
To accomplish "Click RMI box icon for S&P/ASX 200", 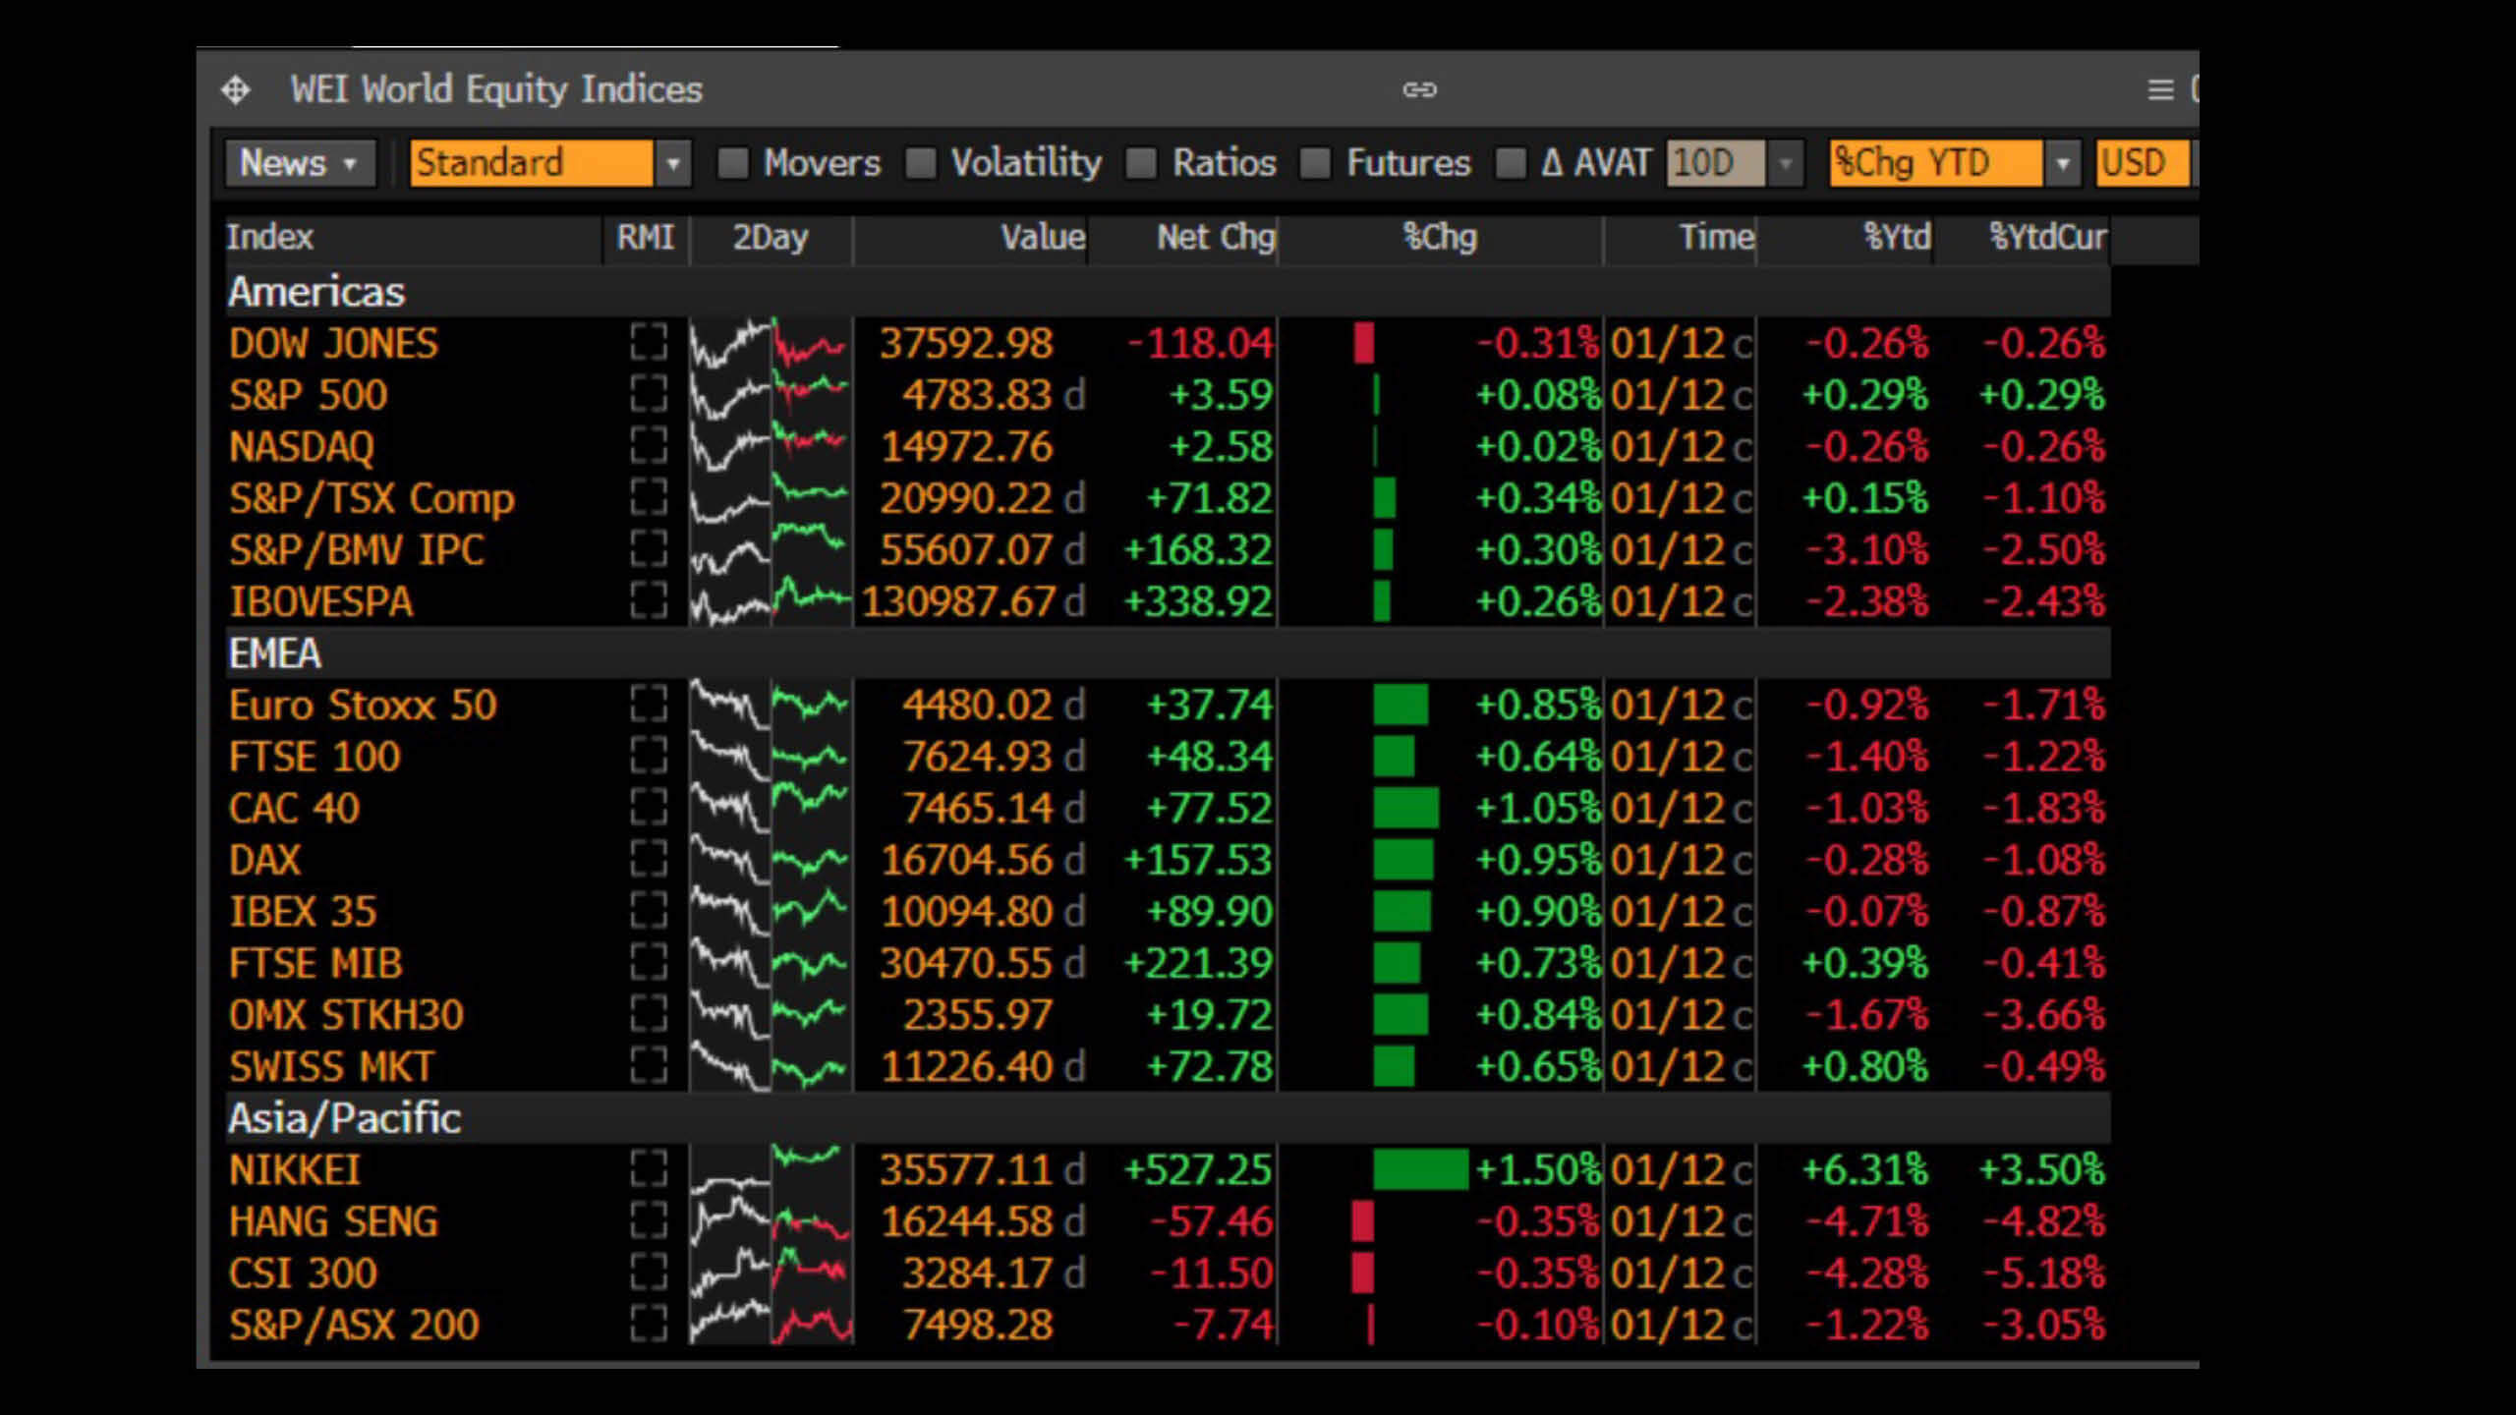I will pos(649,1325).
